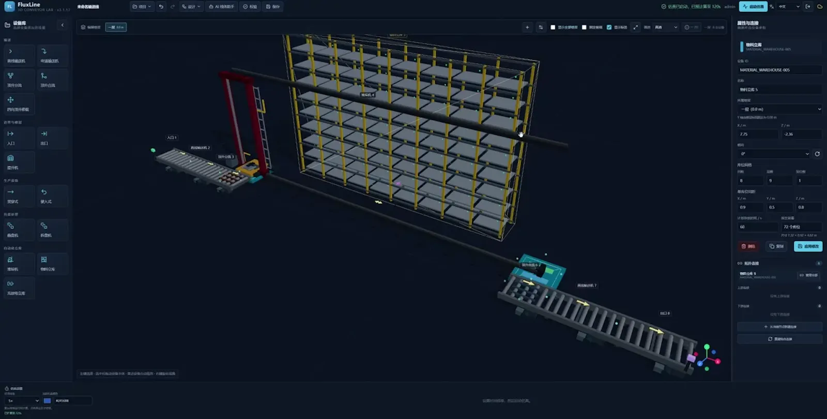
Task: Click the cyan start simulation button
Action: 753,7
